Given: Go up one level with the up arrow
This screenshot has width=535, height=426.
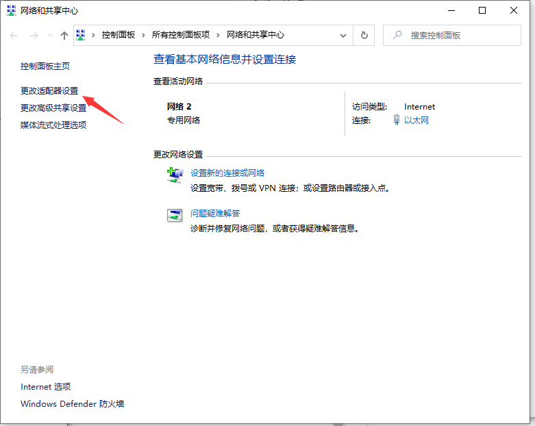Looking at the screenshot, I should coord(64,35).
